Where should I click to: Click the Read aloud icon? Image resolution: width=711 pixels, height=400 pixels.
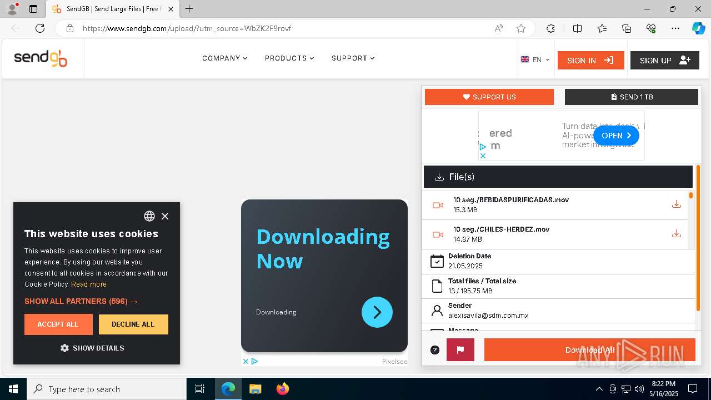(499, 28)
